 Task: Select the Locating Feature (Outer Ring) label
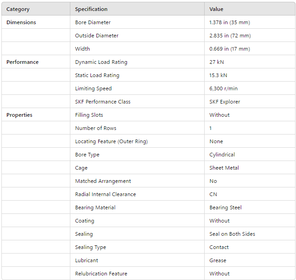(x=111, y=141)
